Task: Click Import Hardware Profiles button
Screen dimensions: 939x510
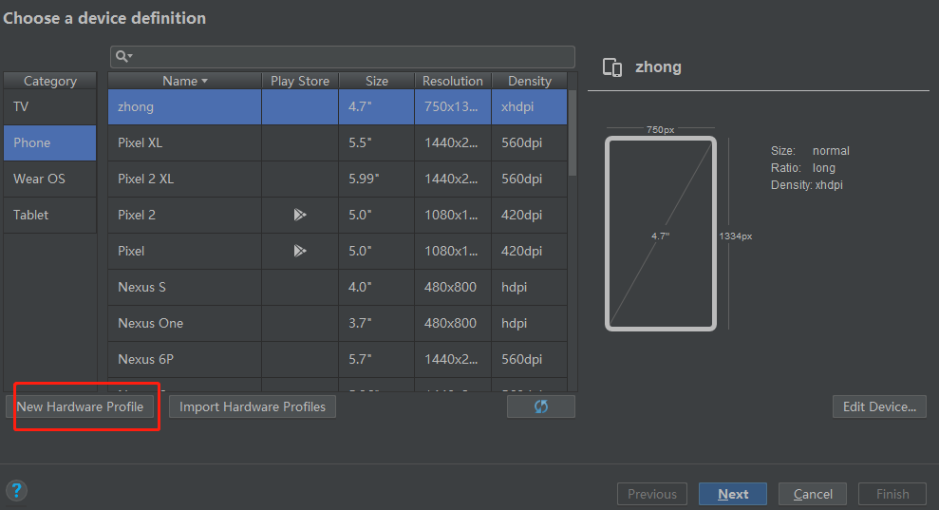Action: pos(253,406)
